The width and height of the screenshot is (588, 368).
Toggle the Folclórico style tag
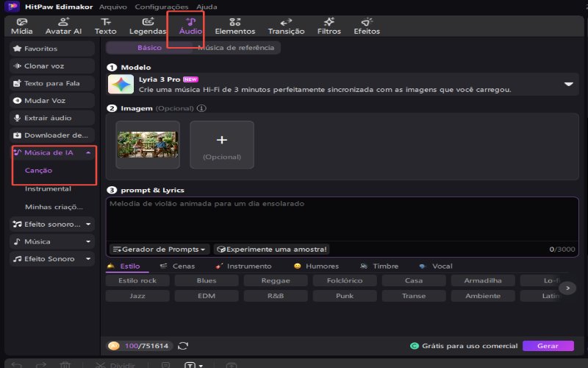tap(345, 280)
